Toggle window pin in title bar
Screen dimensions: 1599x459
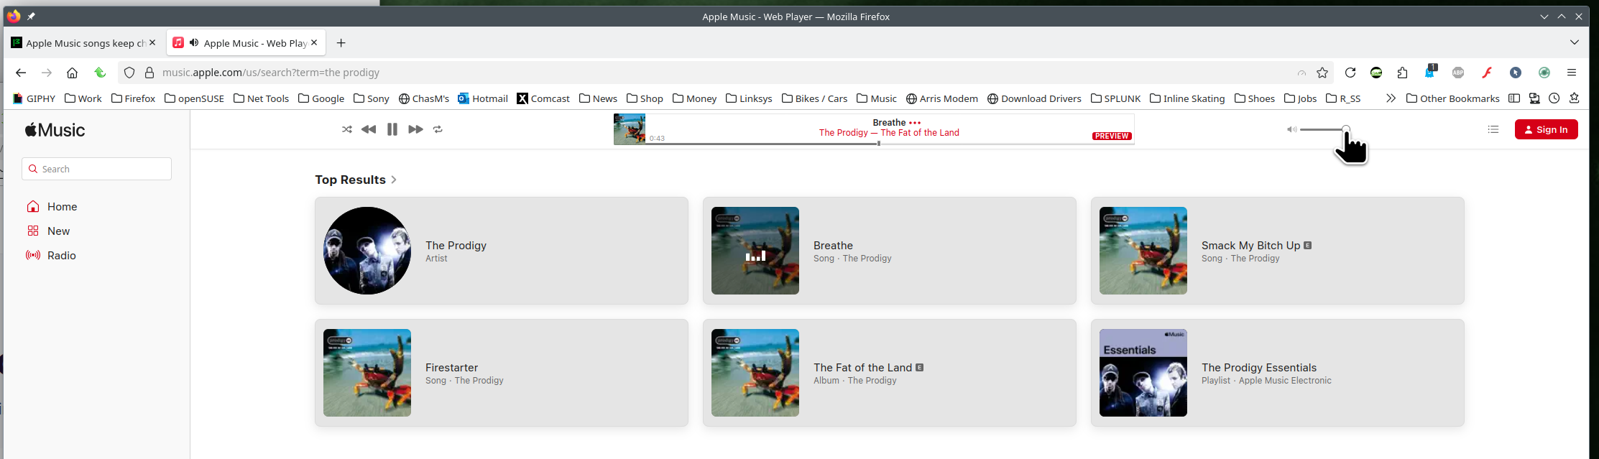31,16
